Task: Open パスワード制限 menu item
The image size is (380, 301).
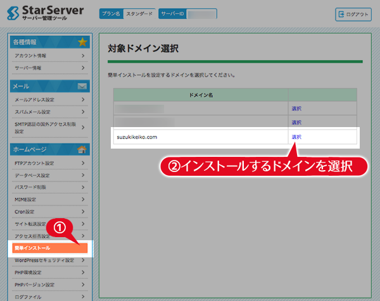Action: 49,187
